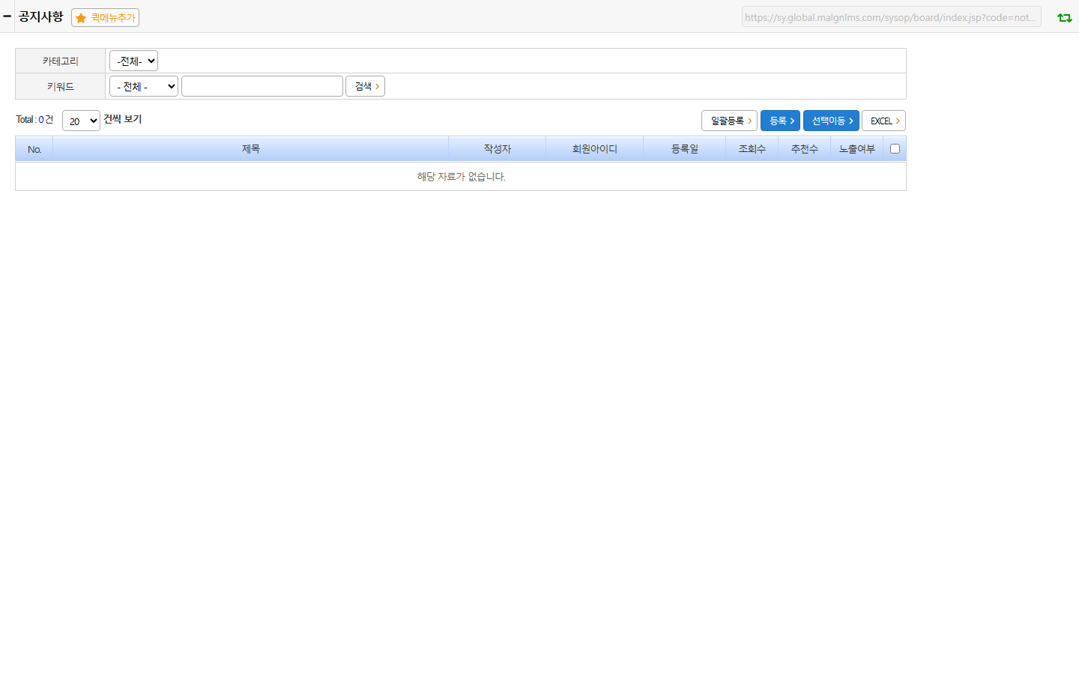This screenshot has width=1079, height=674.
Task: Collapse the panel using the minus icon
Action: point(7,16)
